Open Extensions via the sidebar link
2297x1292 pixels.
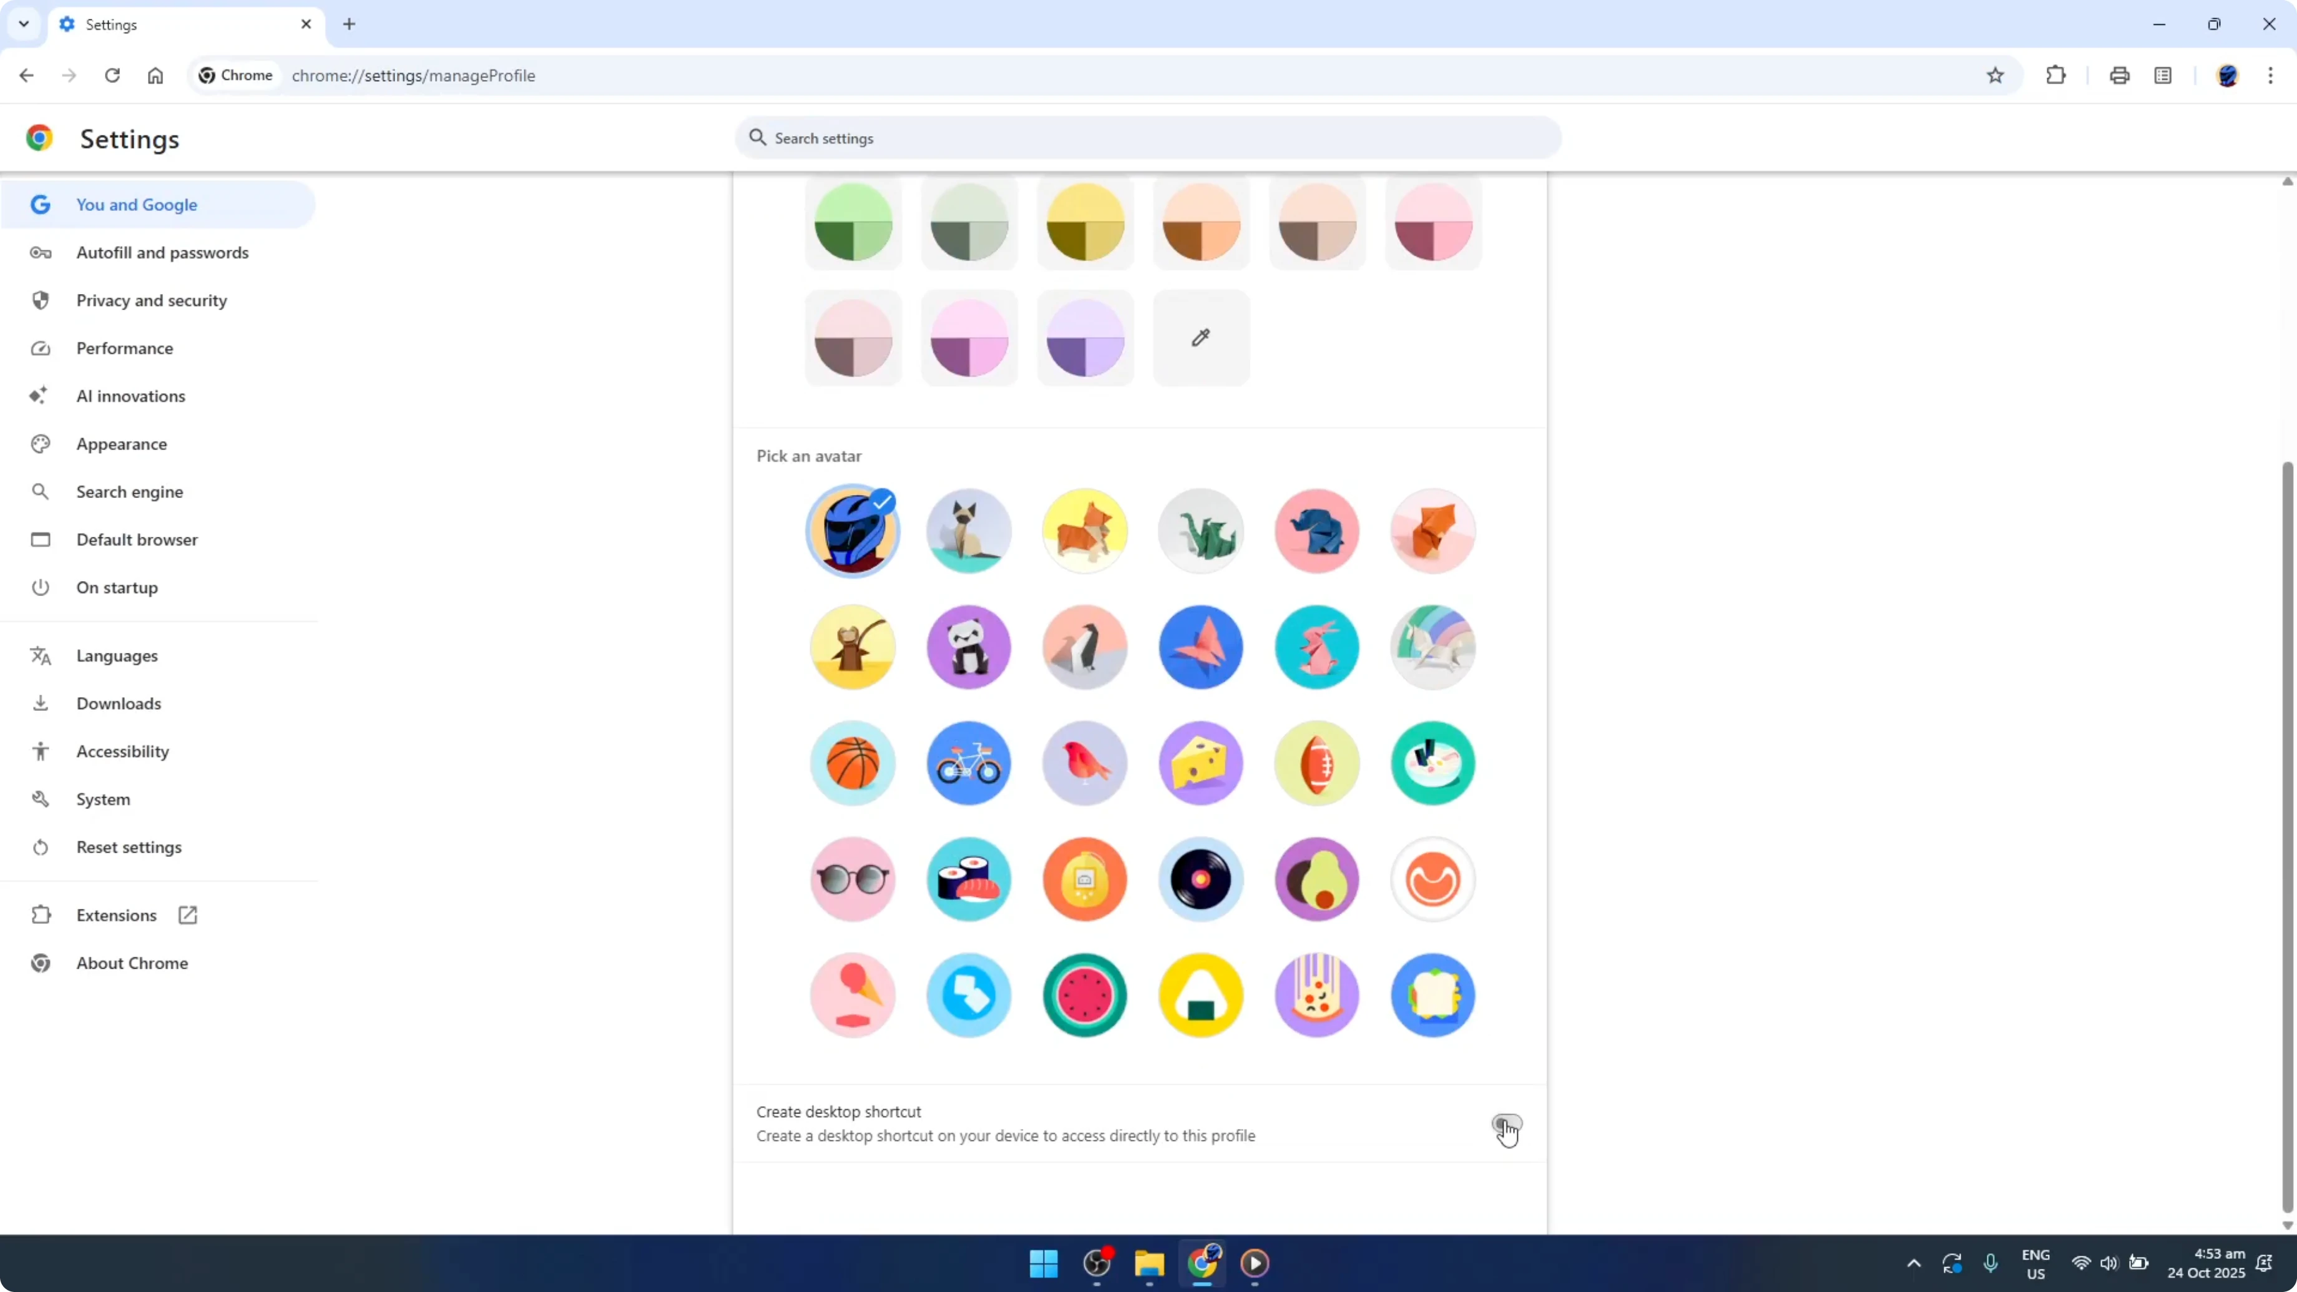click(x=117, y=915)
